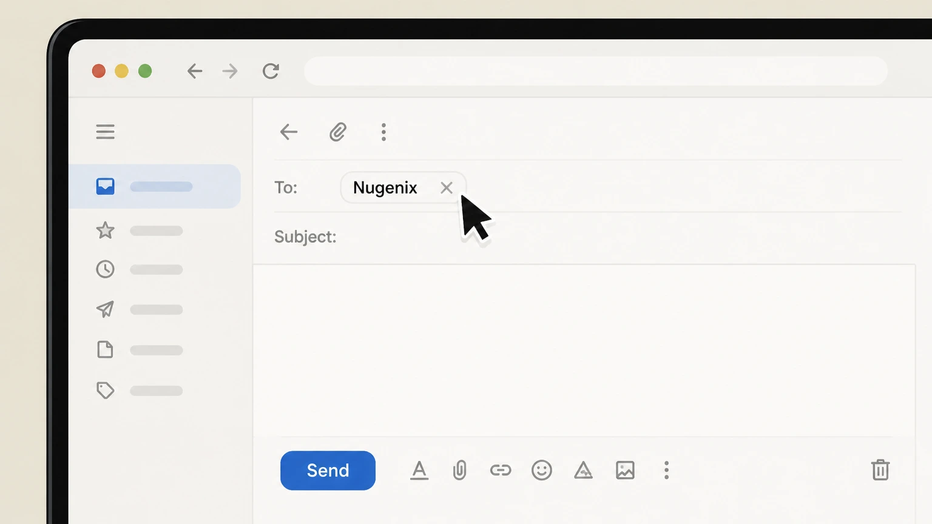Click the red close window button
Image resolution: width=932 pixels, height=524 pixels.
tap(98, 71)
